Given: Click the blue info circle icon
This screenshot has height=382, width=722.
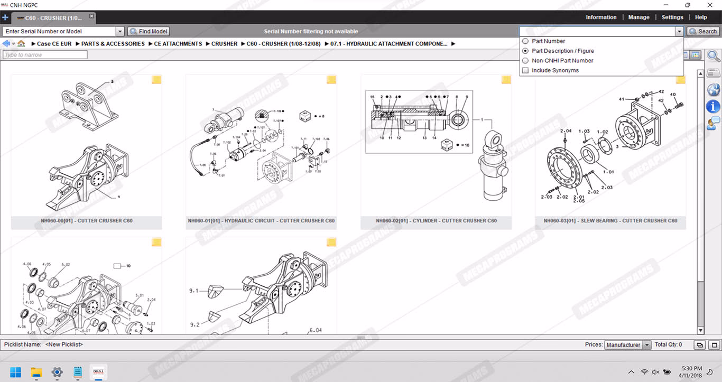Looking at the screenshot, I should coord(713,106).
